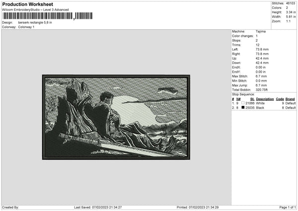This screenshot has height=211, width=298.
Task: Click the EndY value 0.00 in
Action: pyautogui.click(x=261, y=72)
